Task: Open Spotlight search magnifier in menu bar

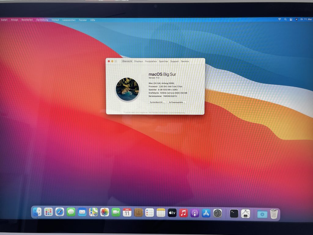Action: (x=285, y=19)
